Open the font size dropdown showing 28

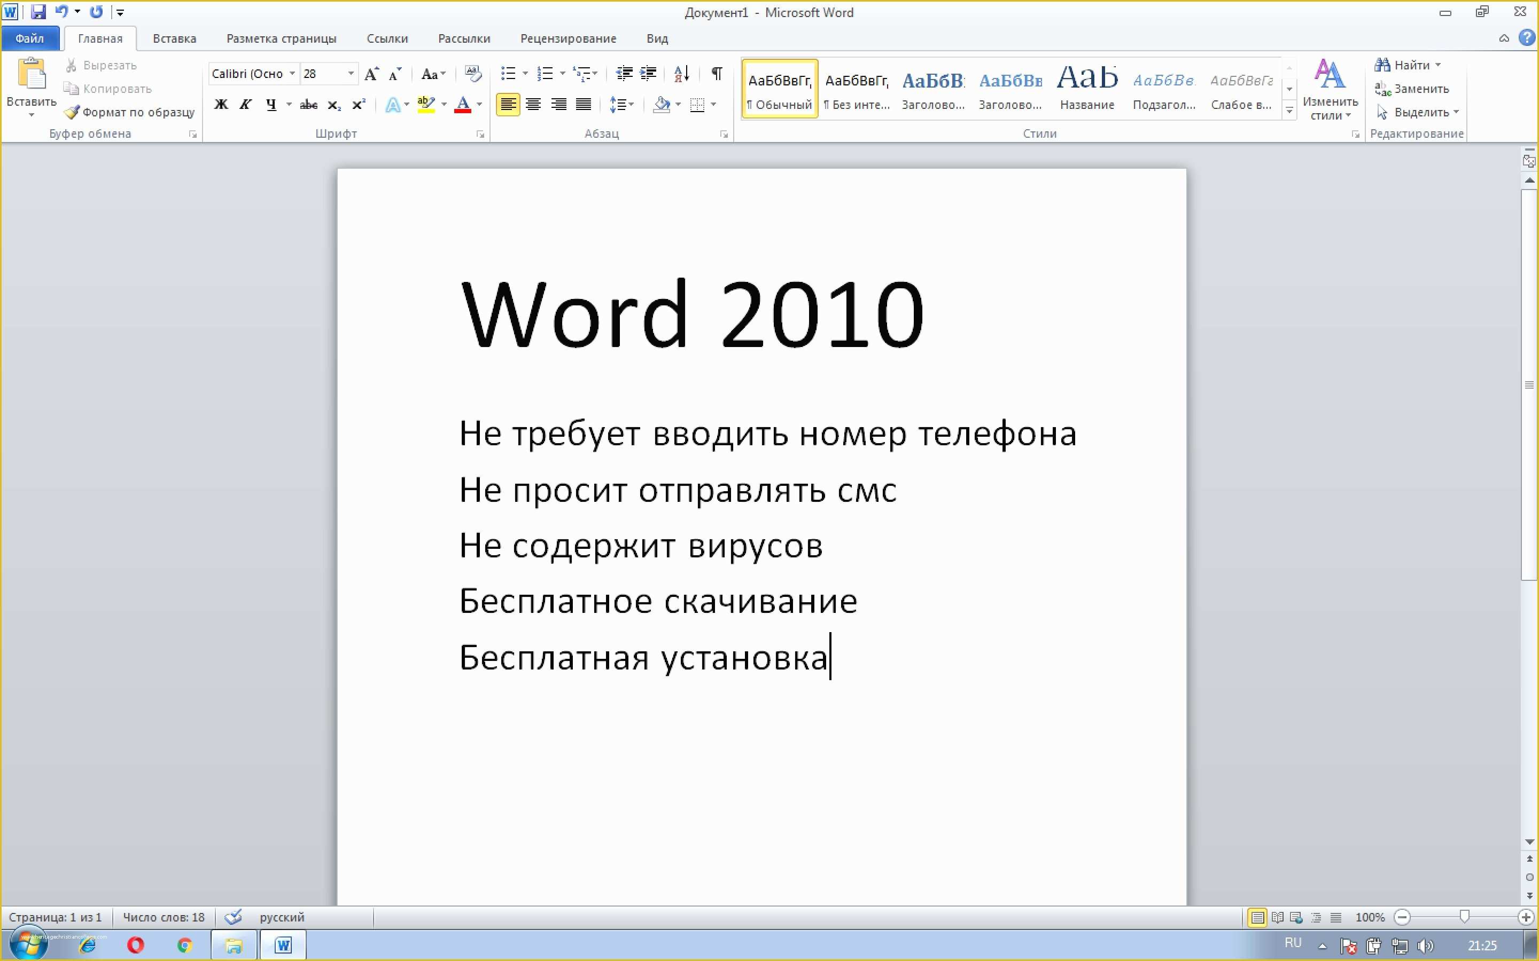(351, 74)
